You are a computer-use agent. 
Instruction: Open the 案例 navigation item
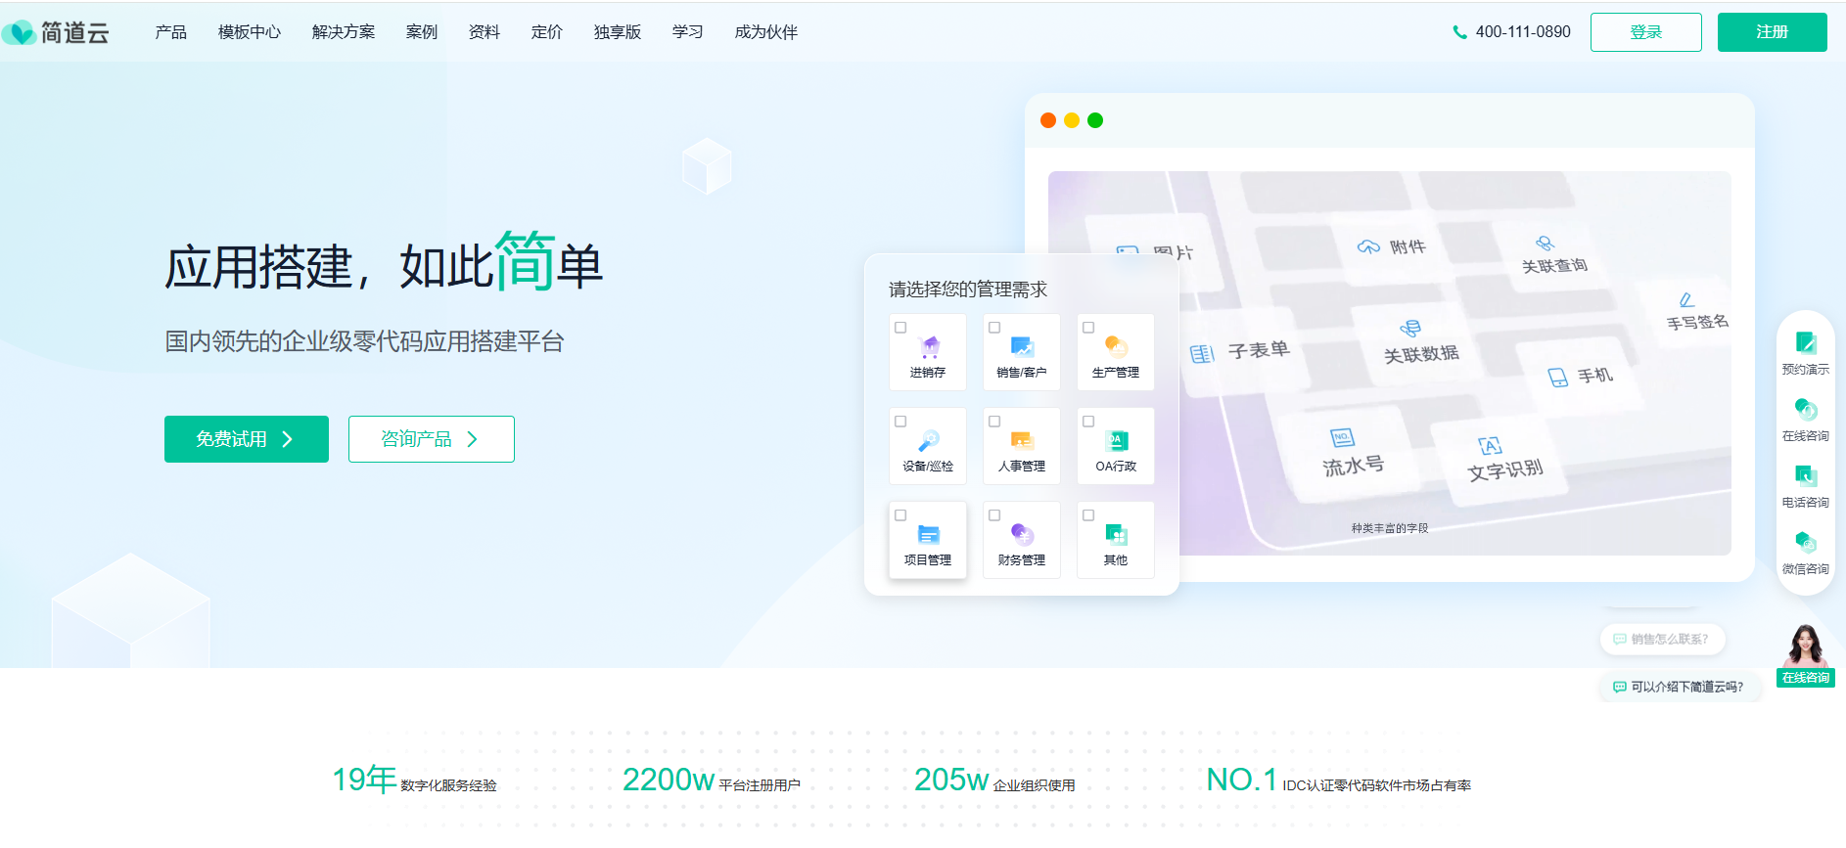(422, 32)
